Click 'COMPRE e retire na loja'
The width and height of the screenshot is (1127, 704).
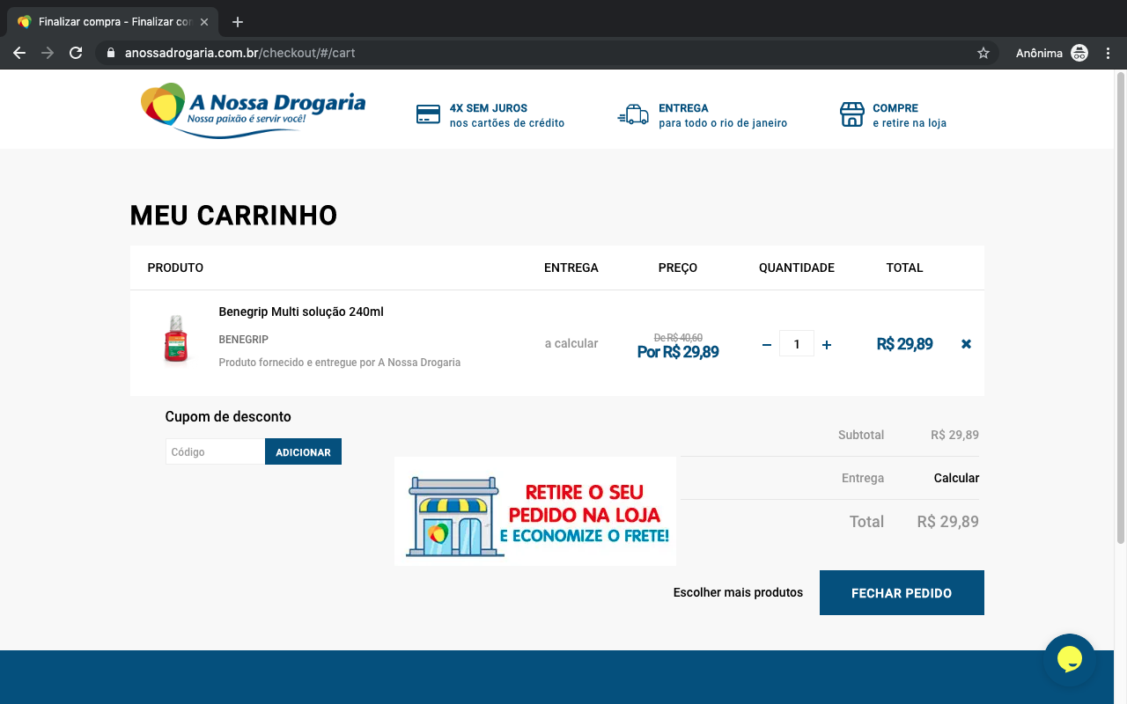(x=910, y=115)
